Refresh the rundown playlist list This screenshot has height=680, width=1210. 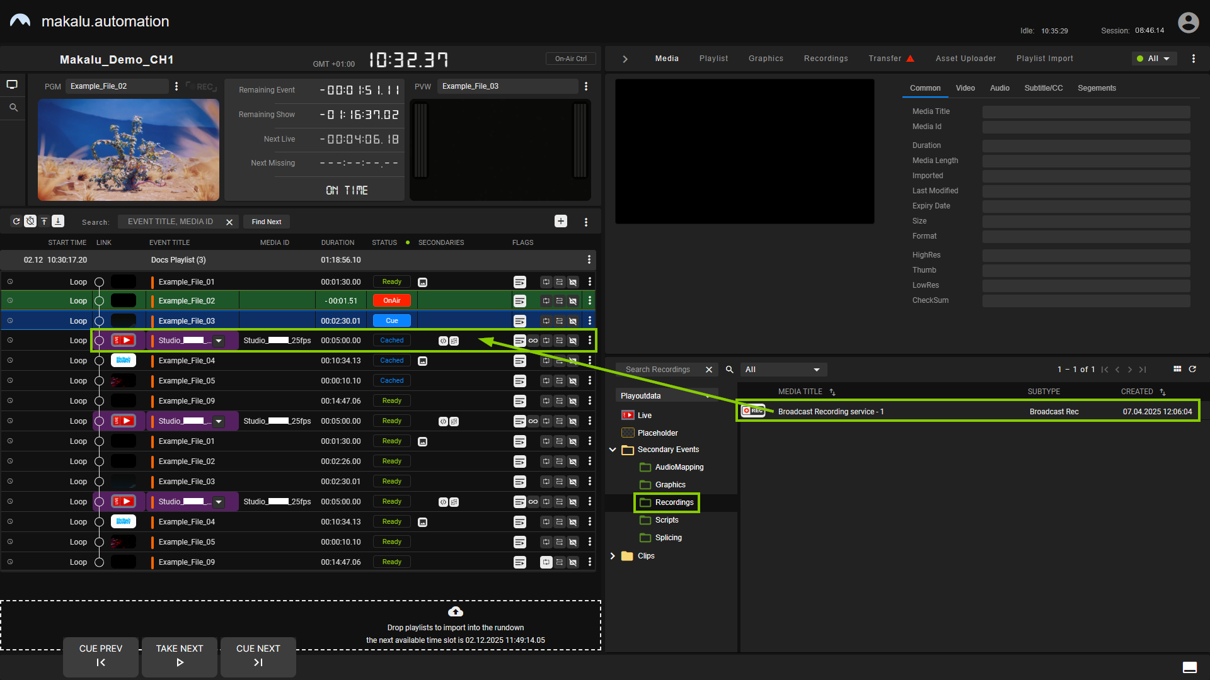tap(16, 221)
